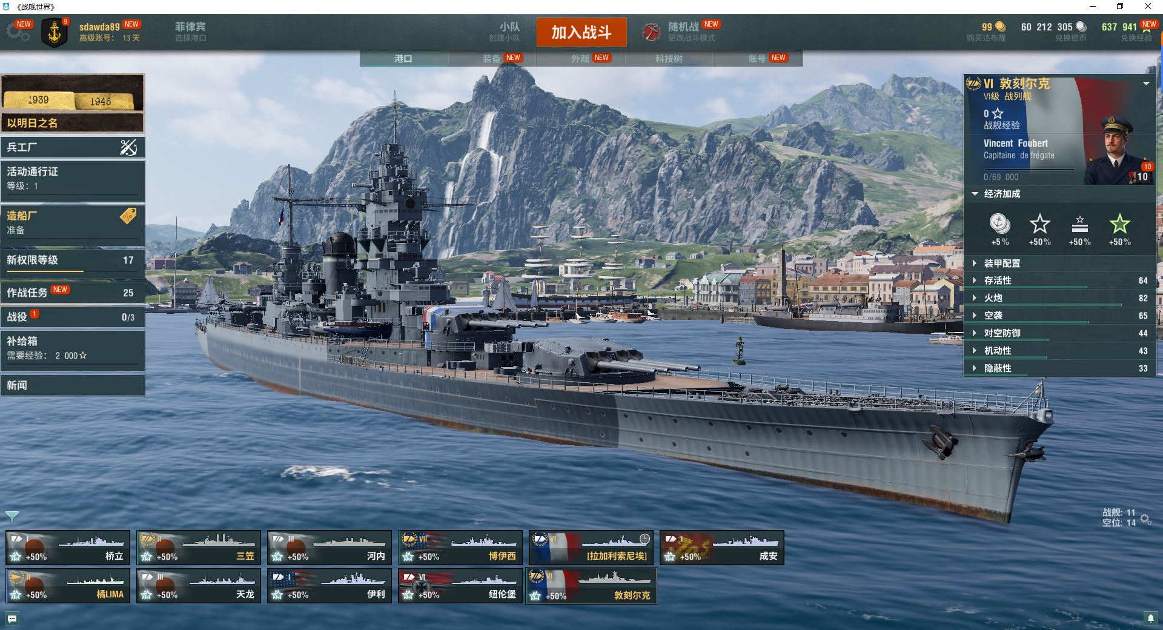
Task: Open the settings gear icon
Action: pyautogui.click(x=18, y=32)
